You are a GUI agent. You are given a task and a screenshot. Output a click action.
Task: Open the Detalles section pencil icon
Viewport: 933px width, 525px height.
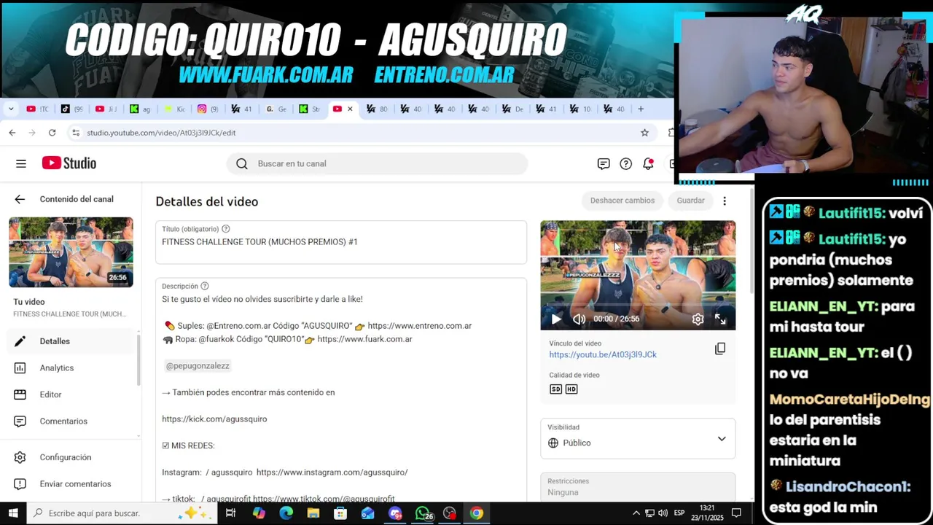pos(20,341)
